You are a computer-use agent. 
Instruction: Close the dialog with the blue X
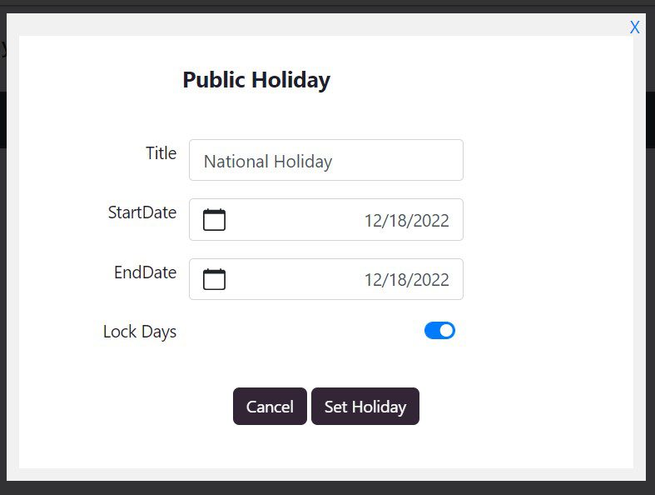tap(634, 27)
